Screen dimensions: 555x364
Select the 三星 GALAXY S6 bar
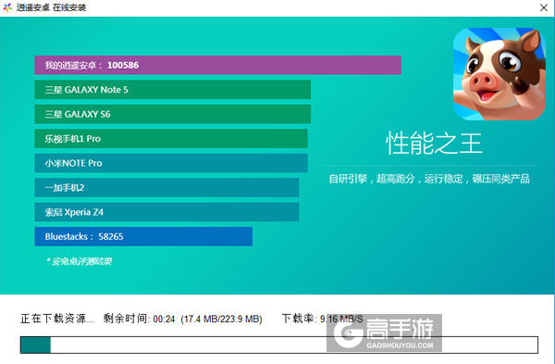click(x=172, y=114)
